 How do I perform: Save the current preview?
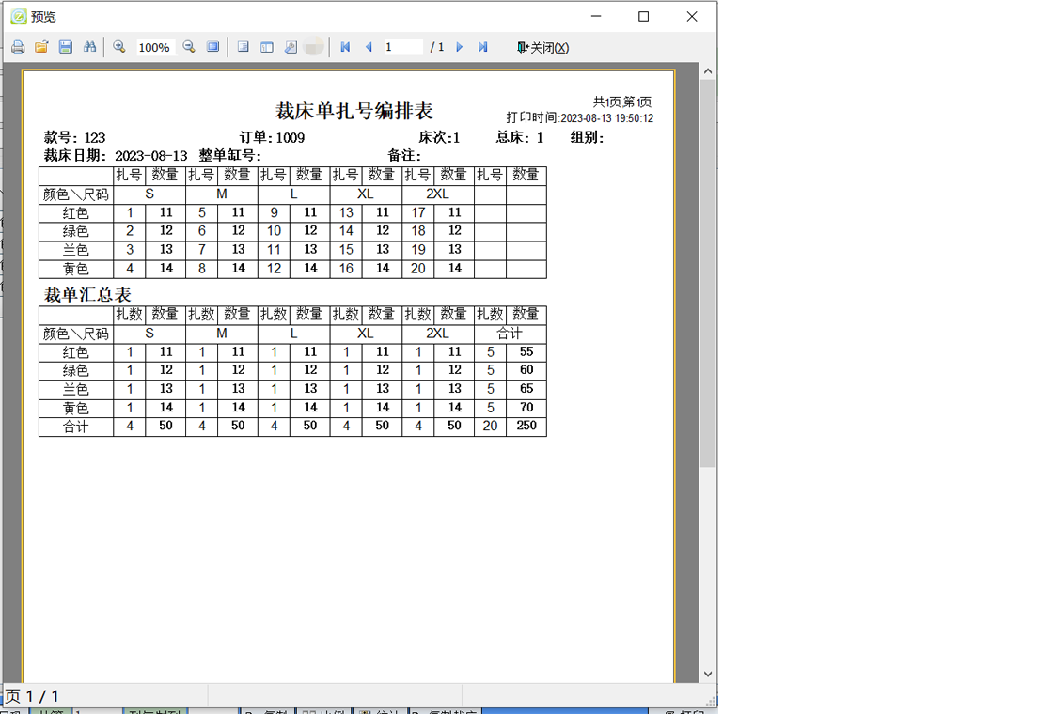pos(65,46)
